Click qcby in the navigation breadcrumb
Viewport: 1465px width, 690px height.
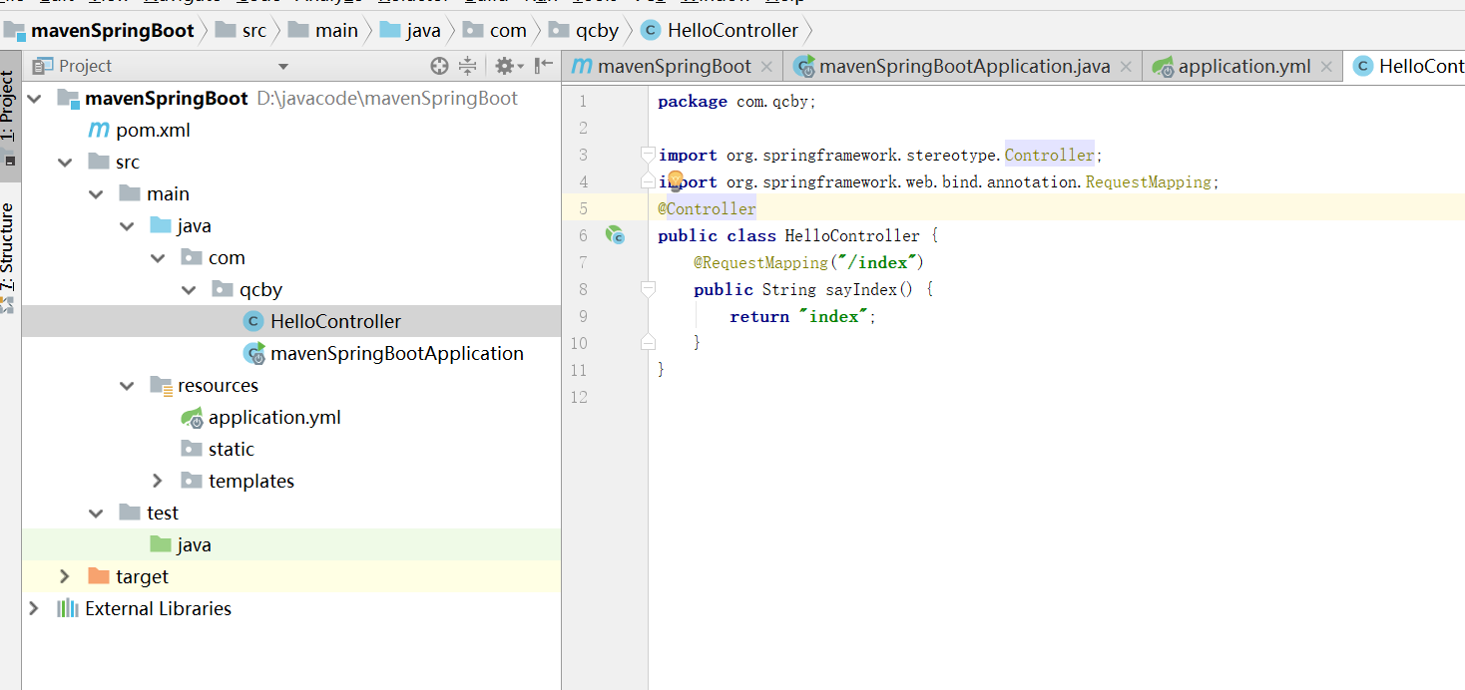coord(585,30)
